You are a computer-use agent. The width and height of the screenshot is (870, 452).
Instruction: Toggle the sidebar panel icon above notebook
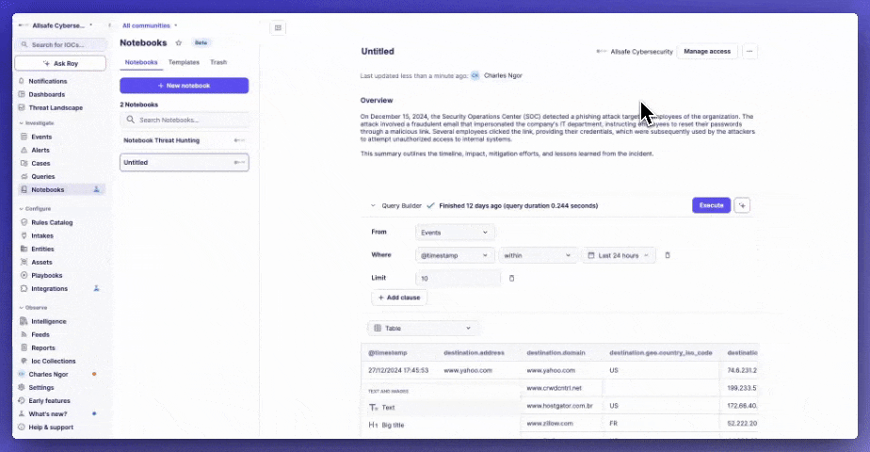pos(278,27)
